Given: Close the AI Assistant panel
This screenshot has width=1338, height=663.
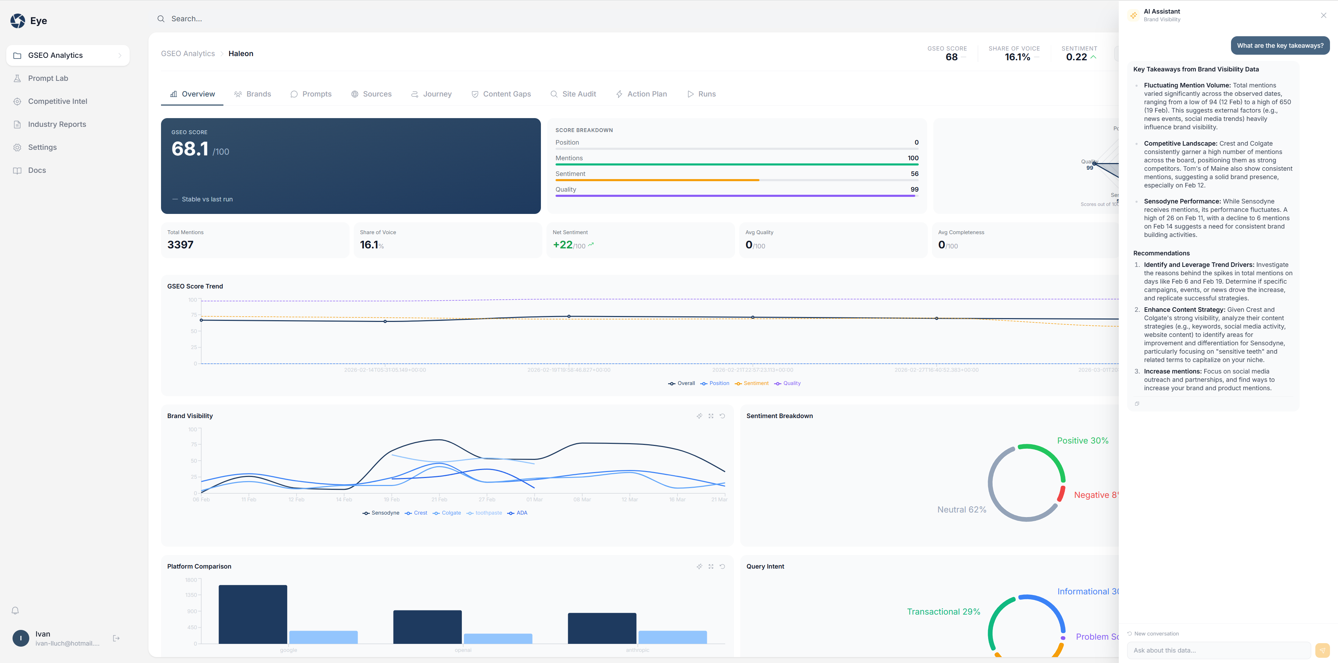Looking at the screenshot, I should (x=1323, y=16).
